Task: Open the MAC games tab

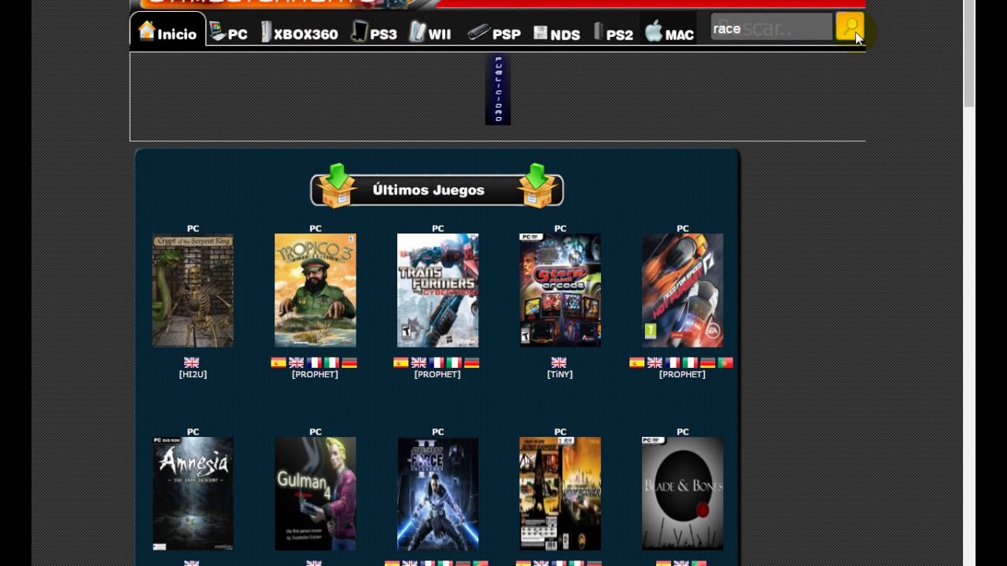Action: pos(669,33)
